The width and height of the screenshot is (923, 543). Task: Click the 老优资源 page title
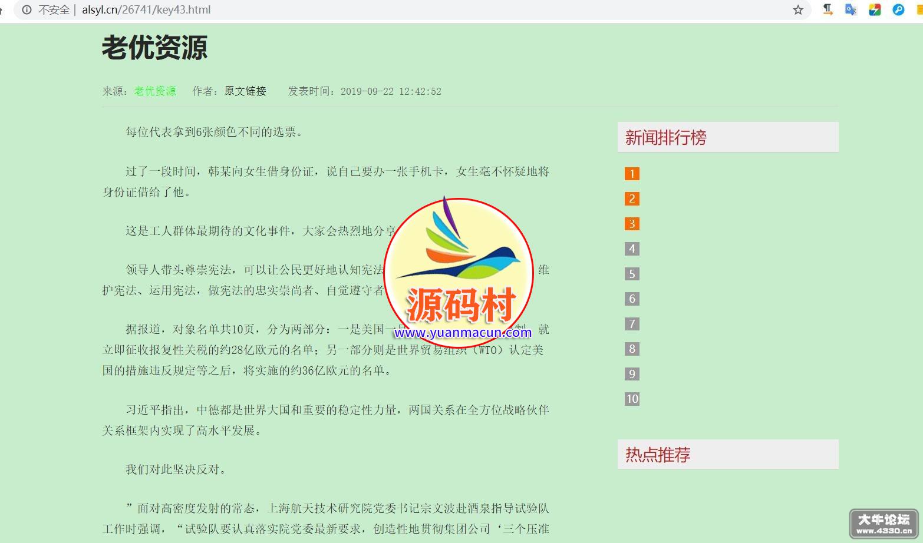click(x=154, y=48)
